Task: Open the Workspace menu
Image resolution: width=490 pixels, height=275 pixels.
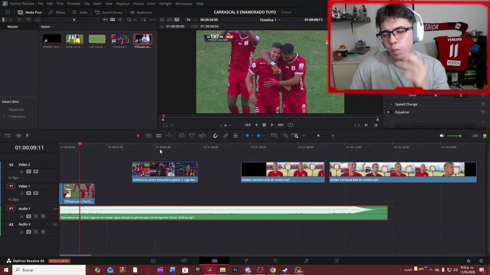Action: [x=184, y=3]
